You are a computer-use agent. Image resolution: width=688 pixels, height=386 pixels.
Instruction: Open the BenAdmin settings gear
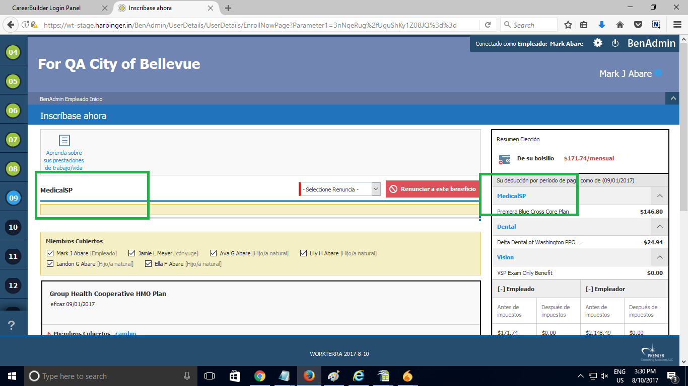(598, 43)
